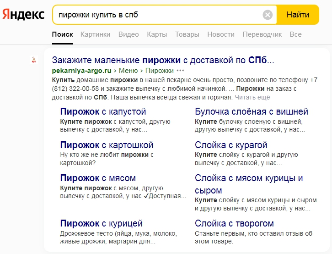This screenshot has width=332, height=254.
Task: Click the Пирожки breadcrumb link
Action: coord(160,71)
